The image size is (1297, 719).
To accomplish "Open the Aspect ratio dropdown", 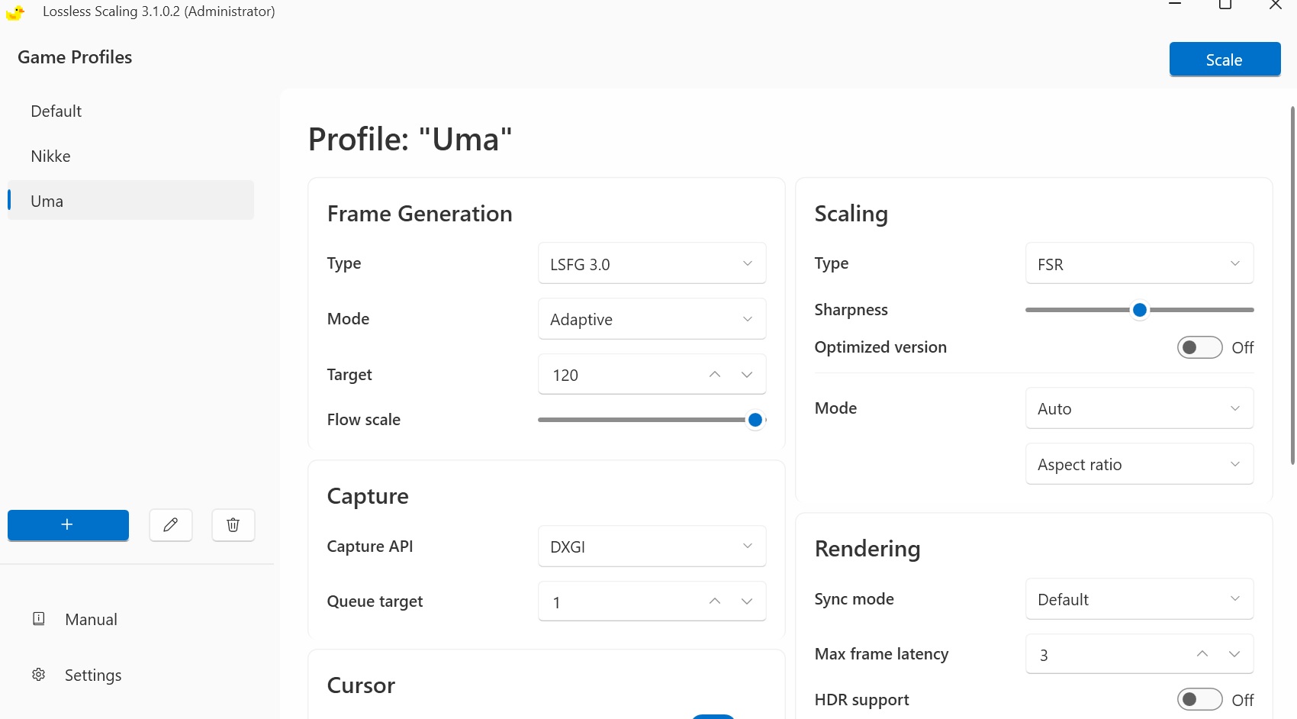I will [1140, 464].
